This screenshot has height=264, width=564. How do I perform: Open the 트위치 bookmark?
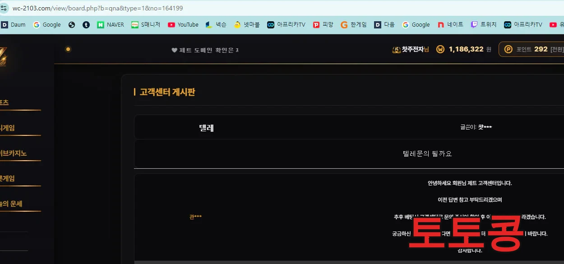[x=484, y=25]
